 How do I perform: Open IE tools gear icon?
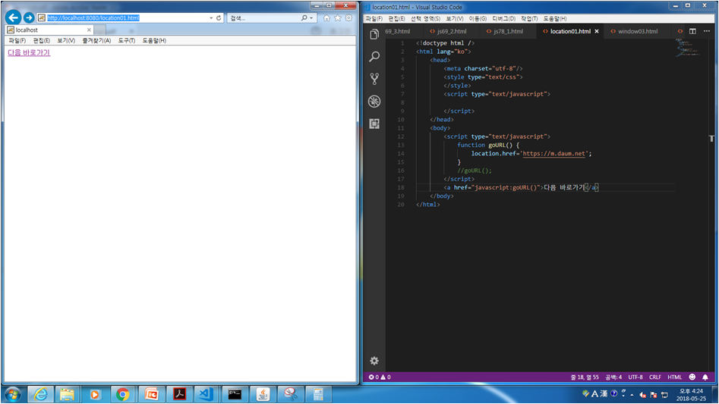(x=348, y=18)
